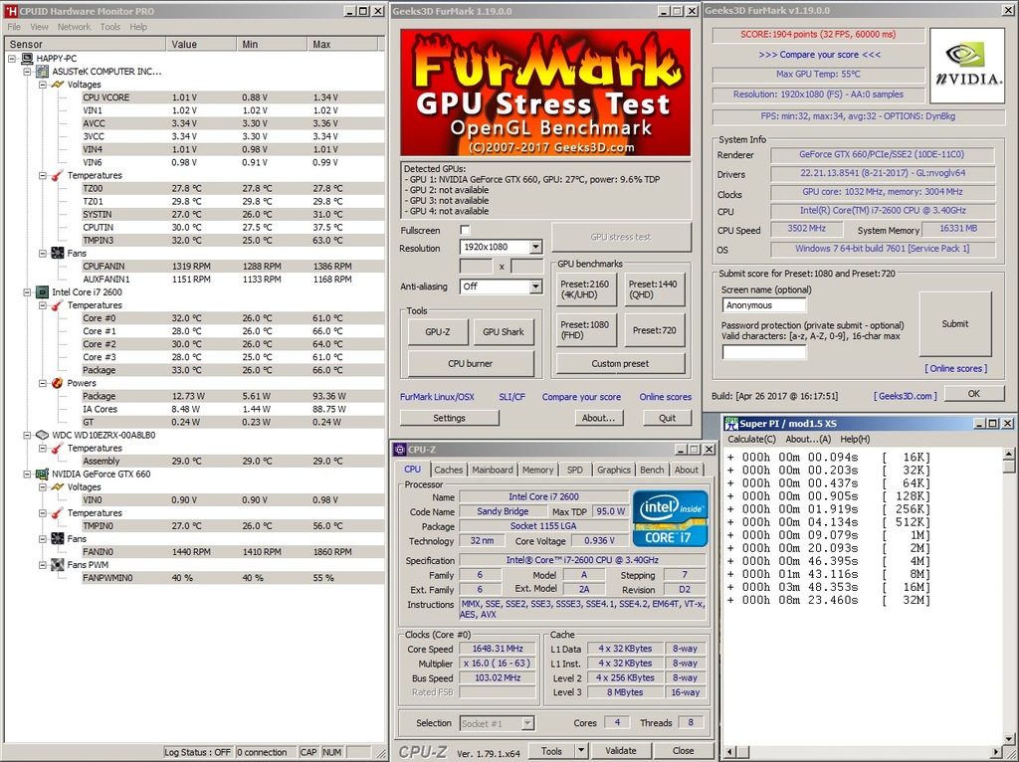The height and width of the screenshot is (762, 1019).
Task: Run the Preset:720 benchmark
Action: click(653, 330)
